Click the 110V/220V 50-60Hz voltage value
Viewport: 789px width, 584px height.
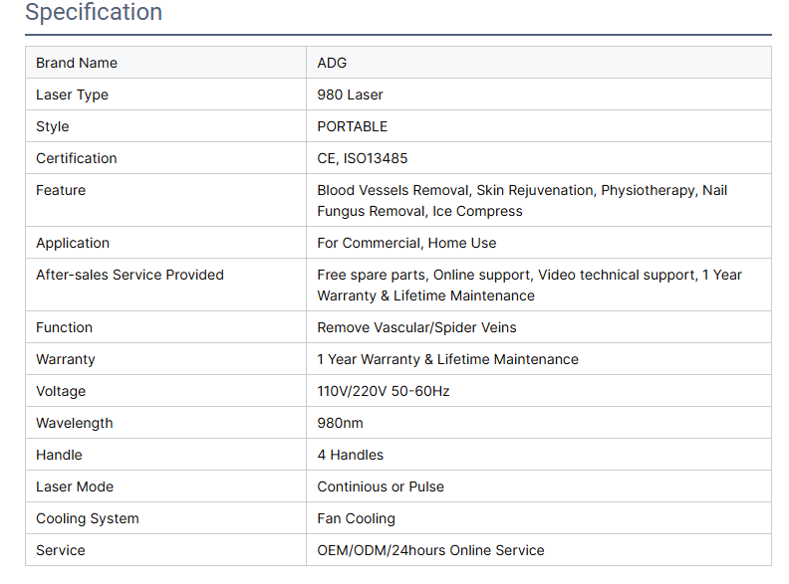tap(384, 391)
